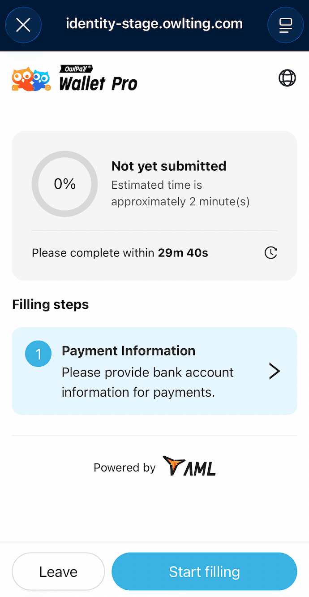Click the "Powered by" label

[124, 467]
